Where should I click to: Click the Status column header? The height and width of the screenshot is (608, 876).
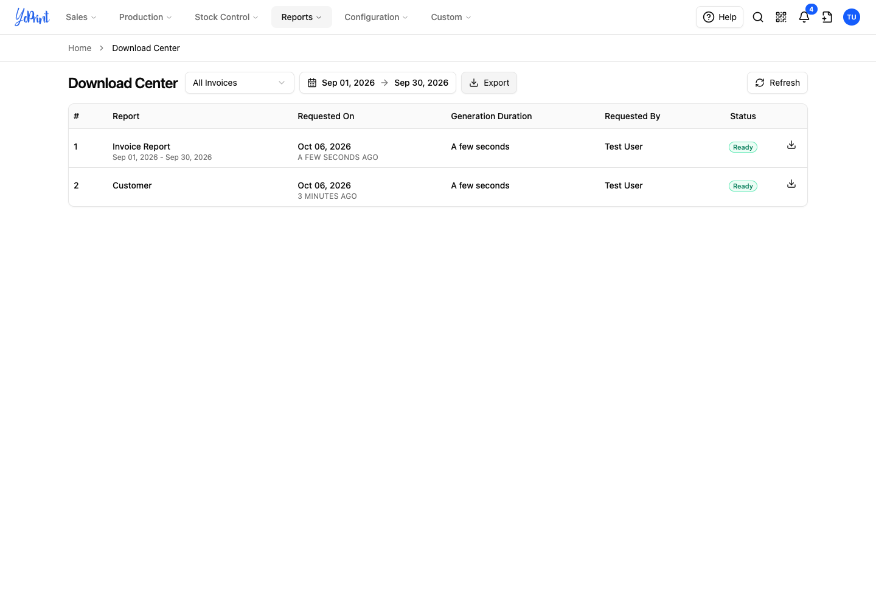pos(743,116)
